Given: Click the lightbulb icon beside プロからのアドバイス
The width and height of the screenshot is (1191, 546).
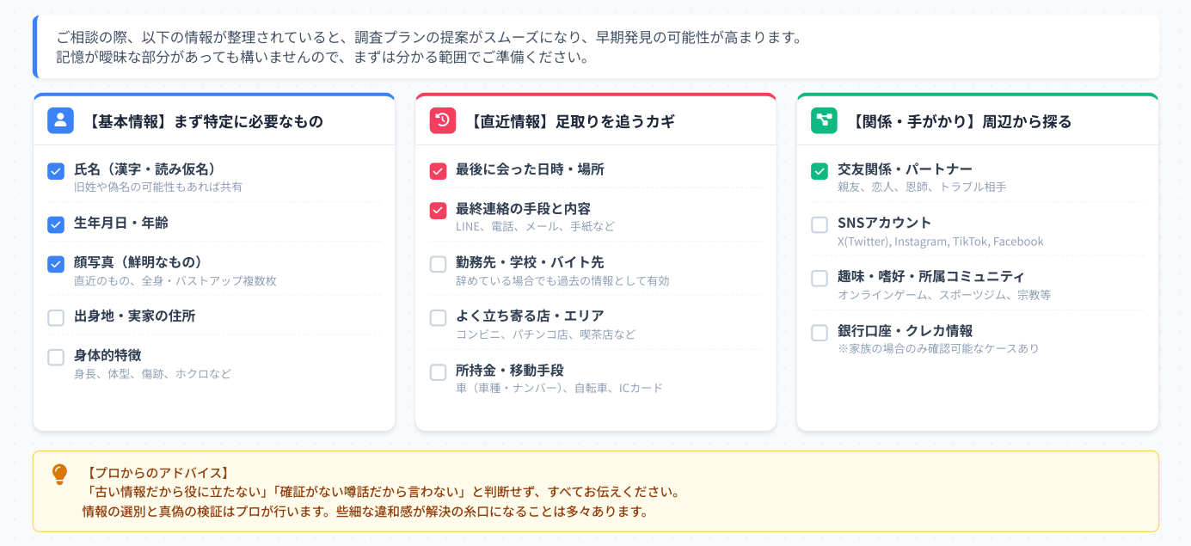Looking at the screenshot, I should pyautogui.click(x=59, y=474).
